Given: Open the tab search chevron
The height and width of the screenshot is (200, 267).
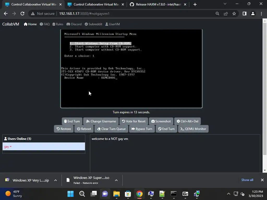Looking at the screenshot, I should (x=225, y=4).
